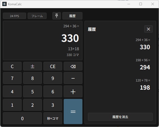
Task: Click the 330 コマ frame count
Action: (x=73, y=55)
